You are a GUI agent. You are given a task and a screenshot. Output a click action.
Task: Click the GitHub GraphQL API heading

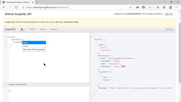point(18,14)
